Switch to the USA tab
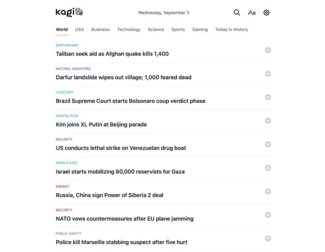This screenshot has height=252, width=325. coord(80,30)
